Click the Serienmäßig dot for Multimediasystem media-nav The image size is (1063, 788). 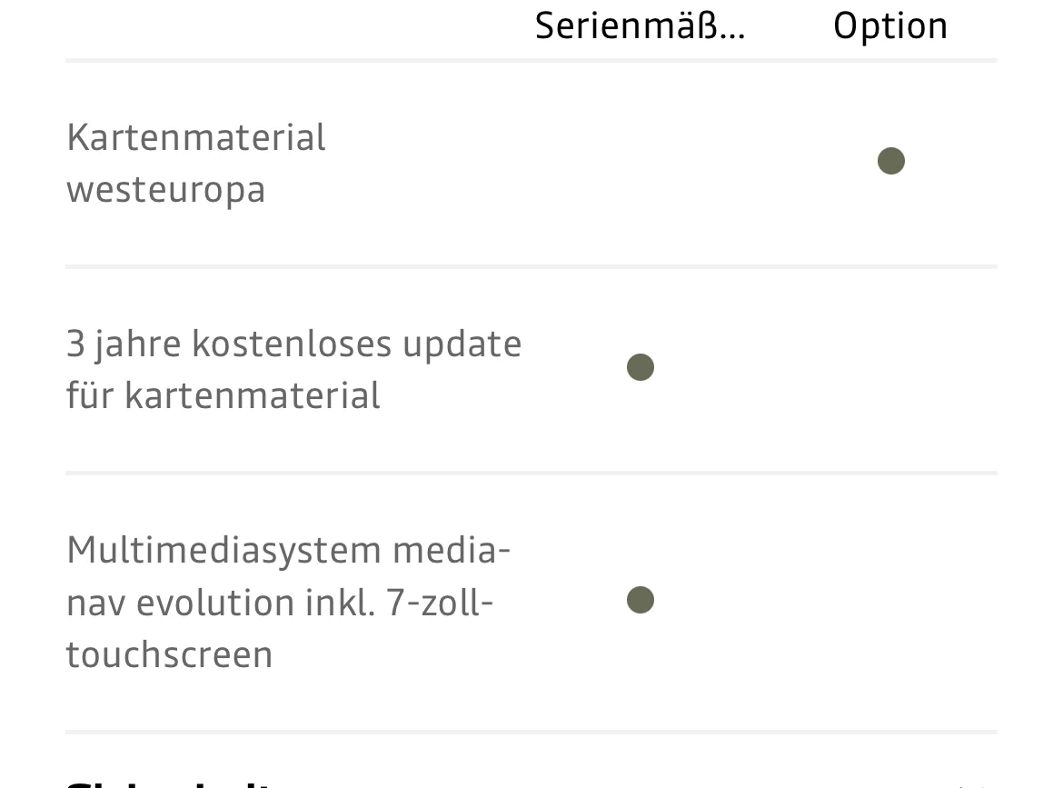pos(640,600)
